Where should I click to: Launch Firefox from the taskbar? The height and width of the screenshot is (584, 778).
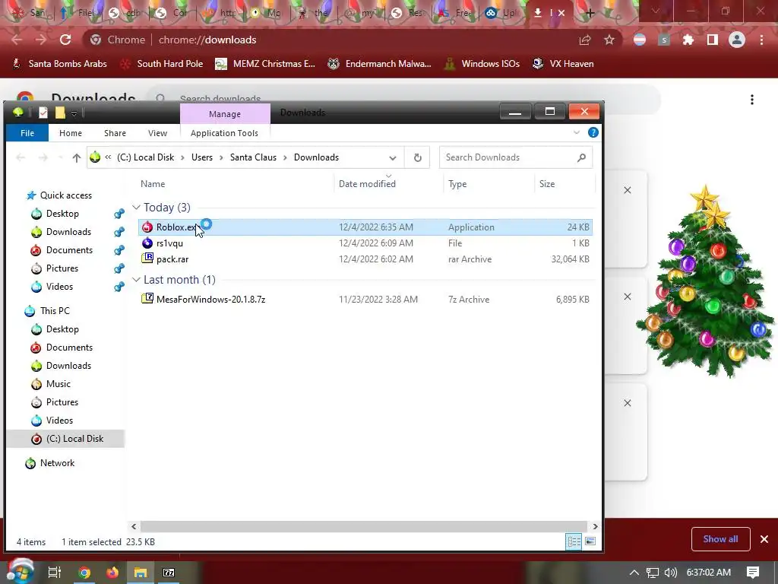112,573
